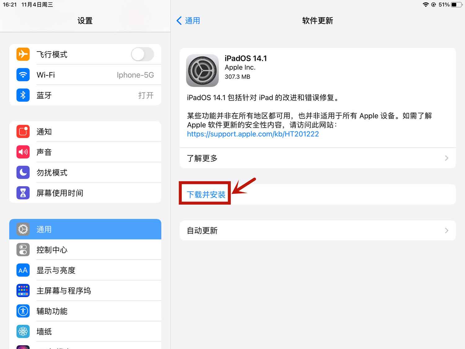Tap the battery indicator in status bar
Image resolution: width=465 pixels, height=349 pixels.
(456, 5)
